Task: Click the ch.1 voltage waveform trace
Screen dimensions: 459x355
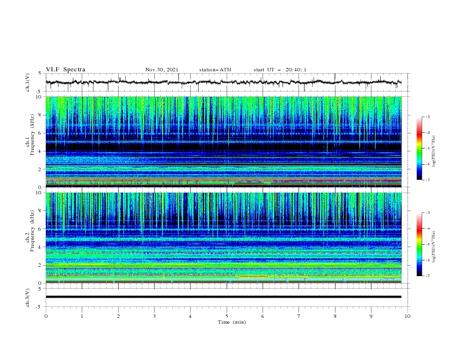Action: (x=223, y=82)
